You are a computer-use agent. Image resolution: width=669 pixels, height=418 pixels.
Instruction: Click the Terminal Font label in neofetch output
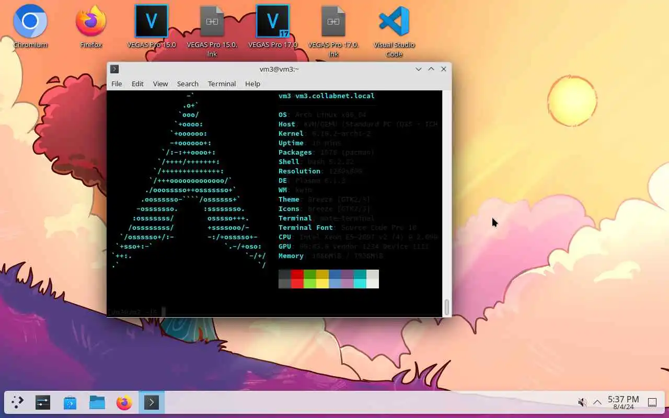coord(306,227)
